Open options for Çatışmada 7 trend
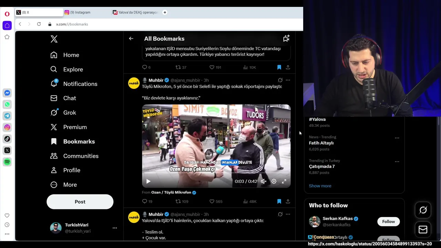 click(397, 161)
